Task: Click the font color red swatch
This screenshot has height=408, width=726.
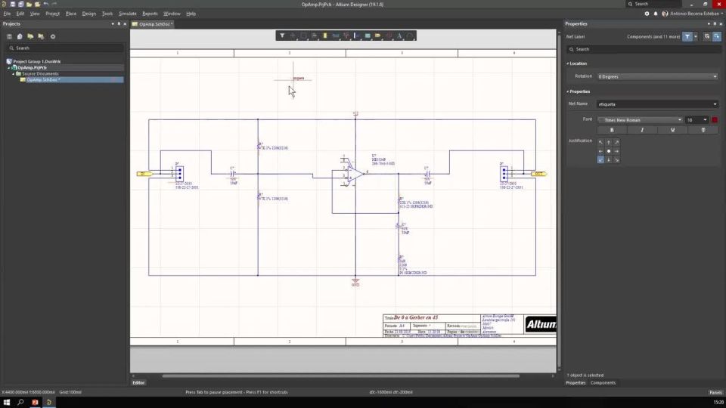Action: point(715,120)
